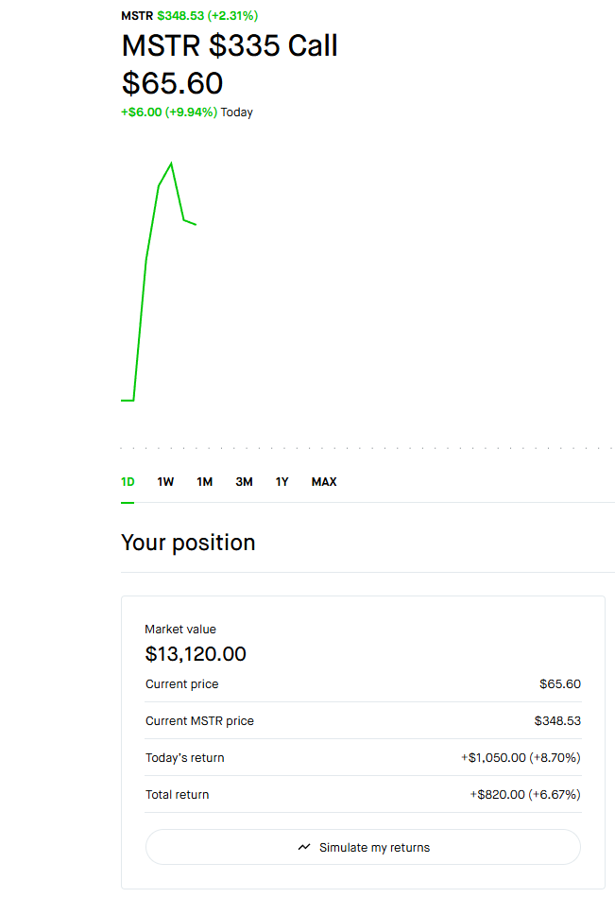Select the 3M timeframe
The width and height of the screenshot is (615, 915).
coord(244,481)
